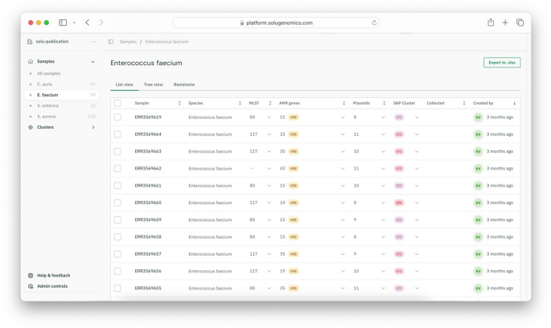The width and height of the screenshot is (551, 328).
Task: Click Samples breadcrumb link
Action: point(128,42)
